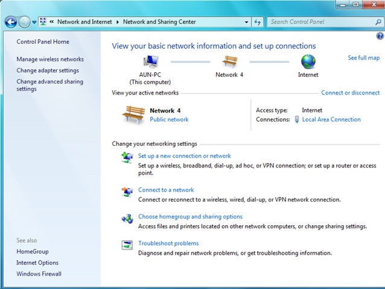Image resolution: width=385 pixels, height=289 pixels.
Task: Click the AUN-PC computer icon
Action: coord(151,61)
